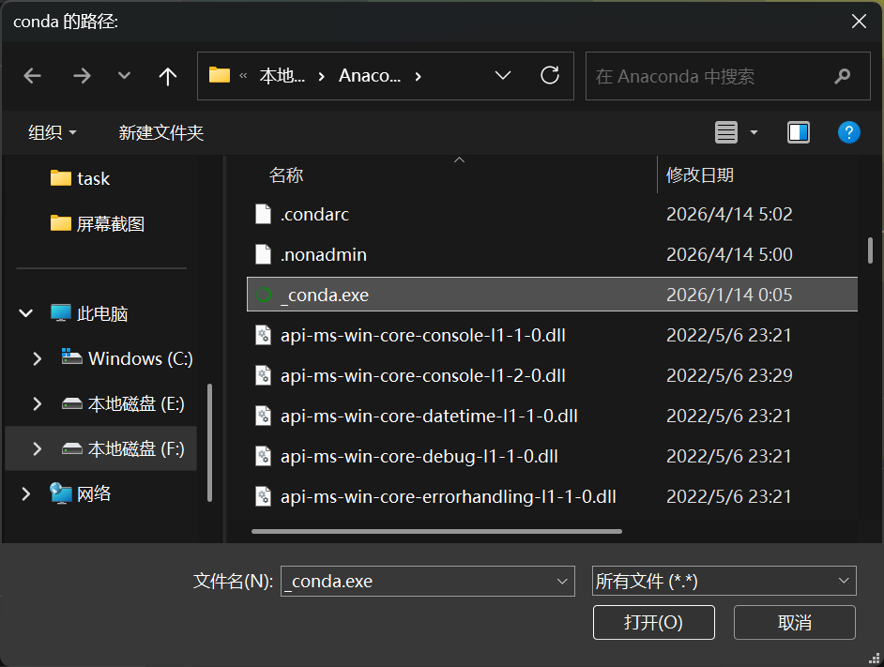This screenshot has height=667, width=884.
Task: Collapse the 此电脑 tree node
Action: 26,313
